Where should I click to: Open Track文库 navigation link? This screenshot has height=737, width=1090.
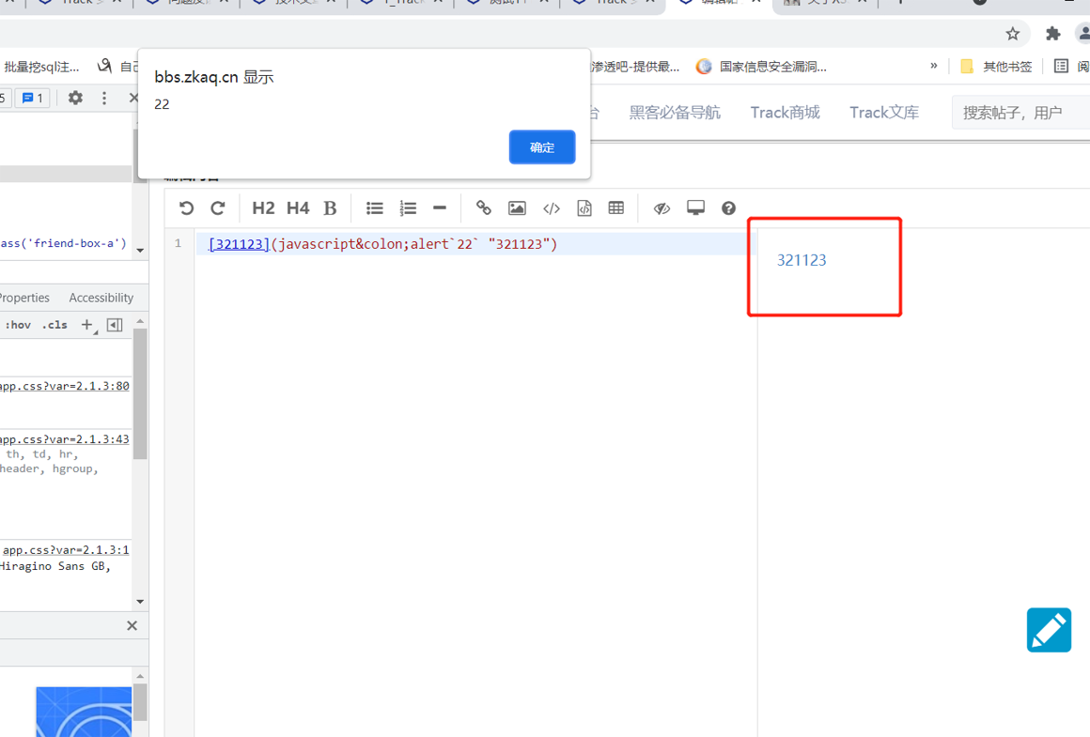tap(884, 113)
